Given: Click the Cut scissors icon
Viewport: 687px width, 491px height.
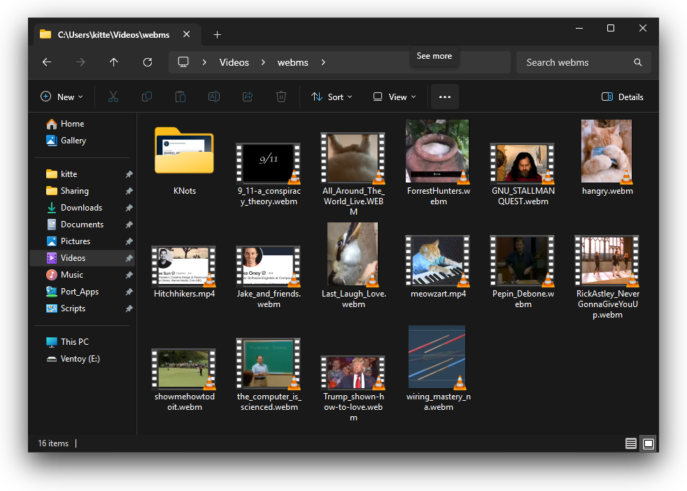Looking at the screenshot, I should click(113, 97).
